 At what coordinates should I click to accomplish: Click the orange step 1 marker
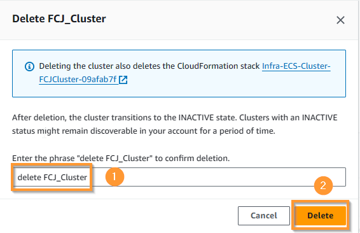point(114,177)
